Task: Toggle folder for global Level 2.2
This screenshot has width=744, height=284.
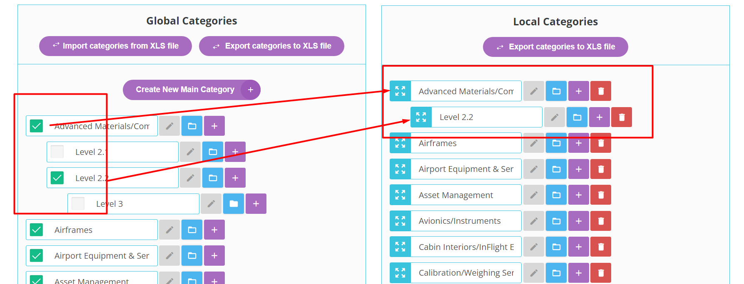Action: (x=213, y=178)
